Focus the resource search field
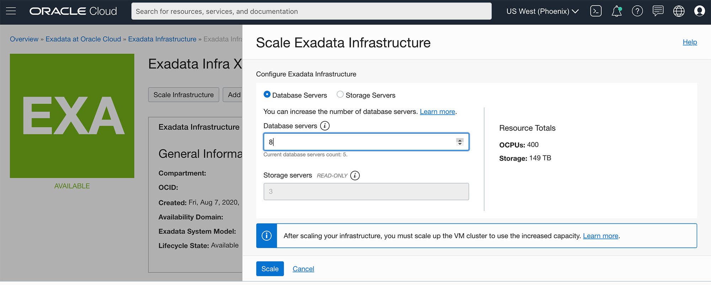The width and height of the screenshot is (711, 285). (x=311, y=11)
